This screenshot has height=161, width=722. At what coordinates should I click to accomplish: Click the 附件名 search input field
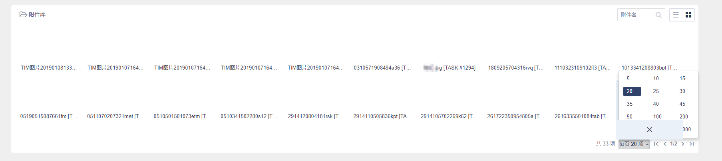636,15
